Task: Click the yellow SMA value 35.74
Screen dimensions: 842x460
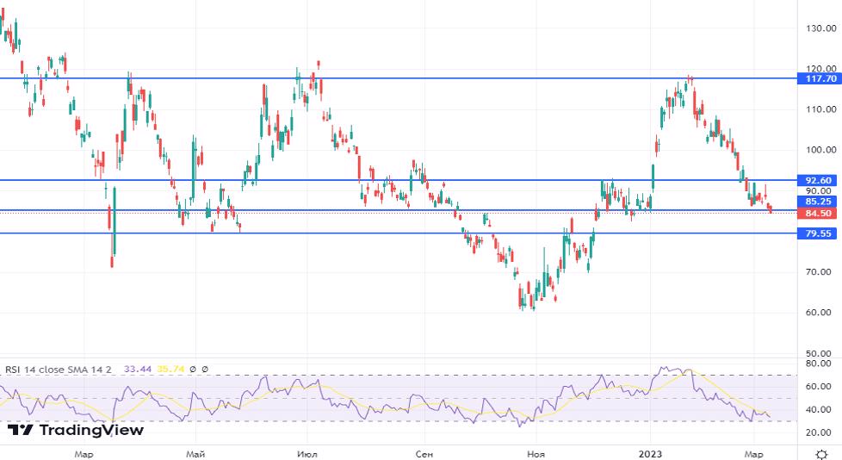Action: pos(170,369)
